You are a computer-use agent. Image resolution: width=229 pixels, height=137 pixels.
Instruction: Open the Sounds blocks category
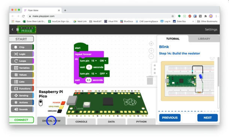click(22, 109)
